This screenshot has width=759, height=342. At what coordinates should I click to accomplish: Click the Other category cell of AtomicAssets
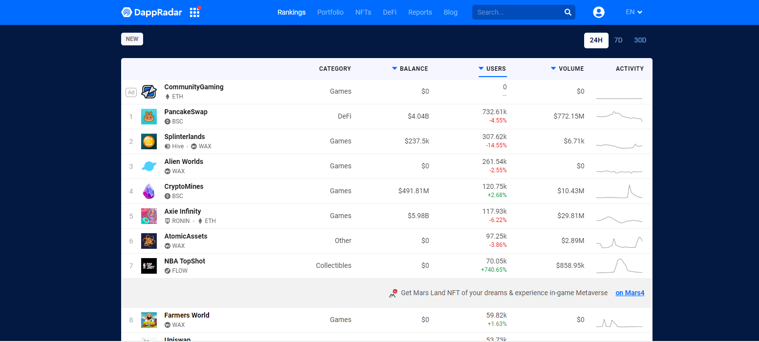point(343,241)
